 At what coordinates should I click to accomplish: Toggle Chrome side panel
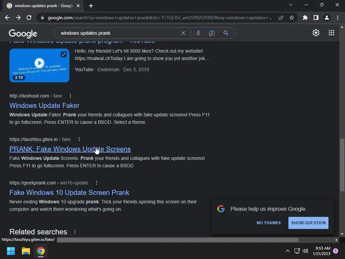316,18
